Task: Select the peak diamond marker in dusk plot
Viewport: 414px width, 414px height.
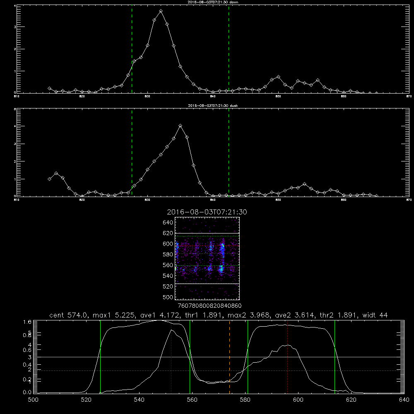Action: [x=181, y=126]
